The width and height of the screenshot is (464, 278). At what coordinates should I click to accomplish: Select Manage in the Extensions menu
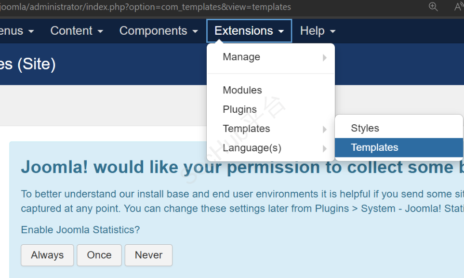(241, 57)
